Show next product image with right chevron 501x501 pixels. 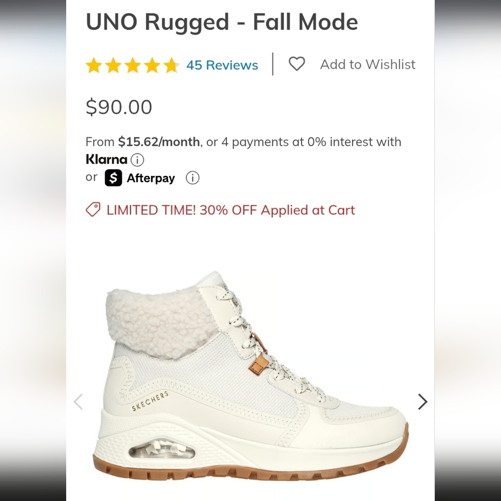(422, 402)
